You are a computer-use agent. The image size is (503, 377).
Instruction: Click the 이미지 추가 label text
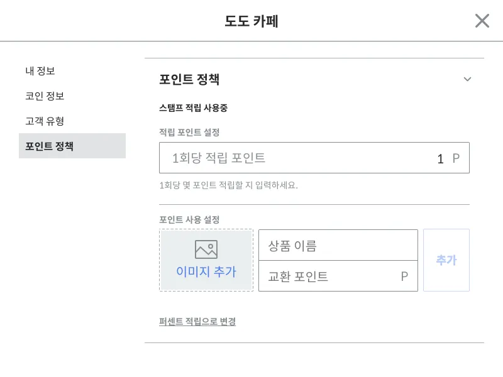point(206,272)
